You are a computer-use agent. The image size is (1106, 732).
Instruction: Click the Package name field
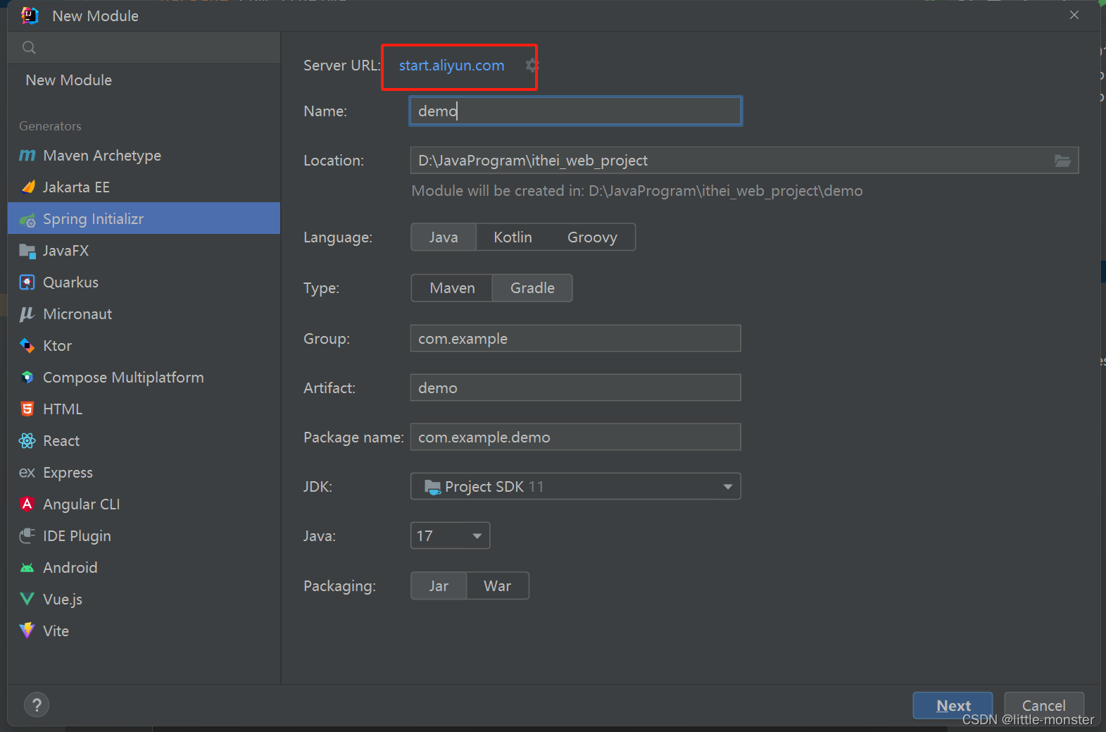click(x=575, y=438)
